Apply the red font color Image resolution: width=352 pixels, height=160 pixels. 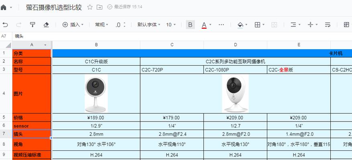point(204,25)
